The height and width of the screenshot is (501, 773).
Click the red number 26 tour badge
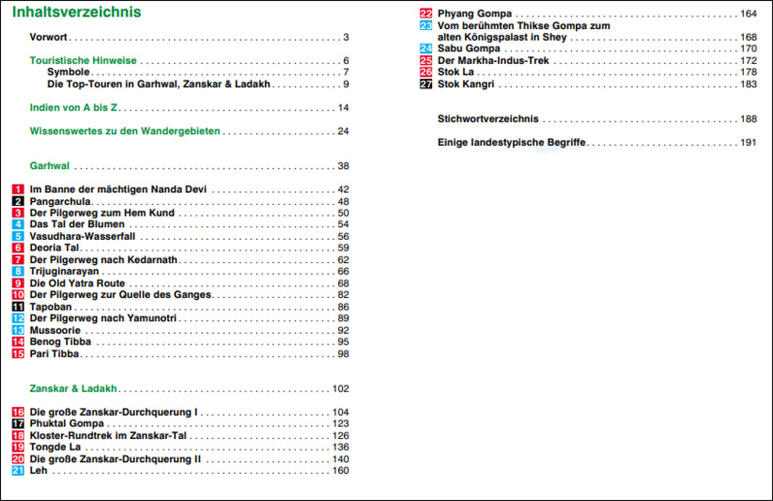coord(426,73)
